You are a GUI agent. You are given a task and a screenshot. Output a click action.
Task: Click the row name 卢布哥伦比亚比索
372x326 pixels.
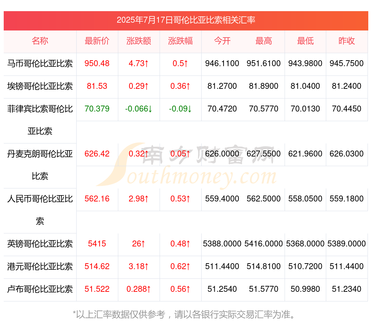click(x=40, y=289)
